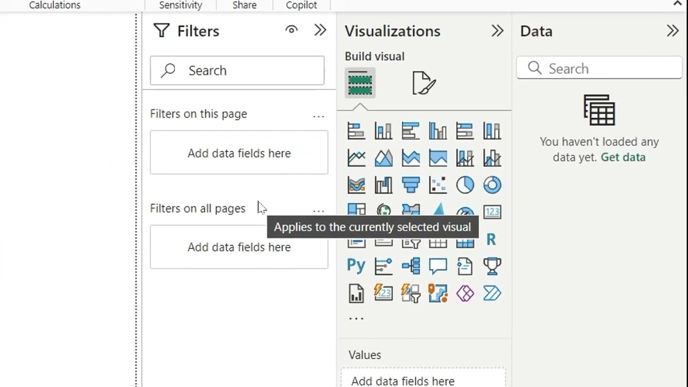
Task: Click the Get data link
Action: [623, 157]
